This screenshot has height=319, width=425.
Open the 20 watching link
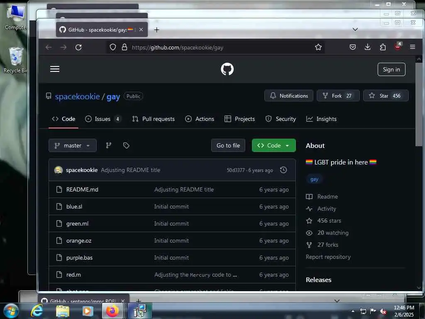point(327,233)
